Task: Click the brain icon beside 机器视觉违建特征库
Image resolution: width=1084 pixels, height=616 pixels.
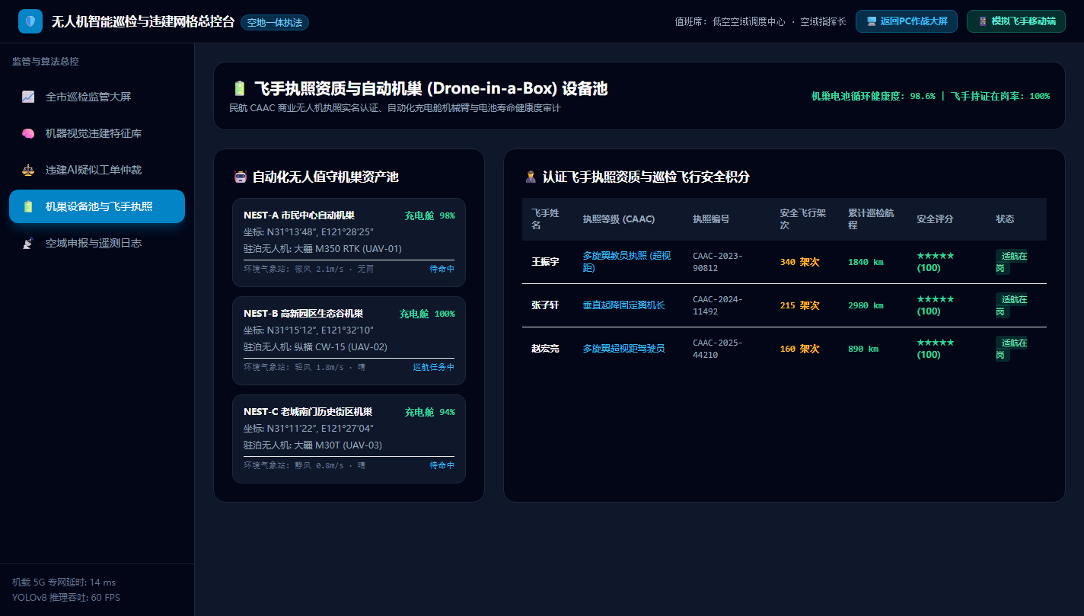Action: click(x=28, y=133)
